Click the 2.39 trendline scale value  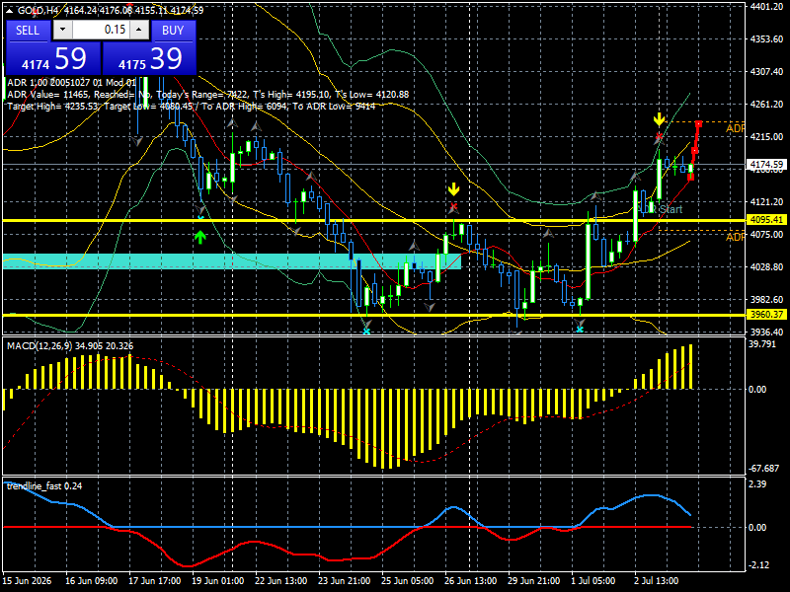coord(757,484)
